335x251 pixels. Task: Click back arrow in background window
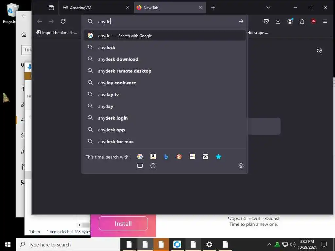(x=23, y=16)
